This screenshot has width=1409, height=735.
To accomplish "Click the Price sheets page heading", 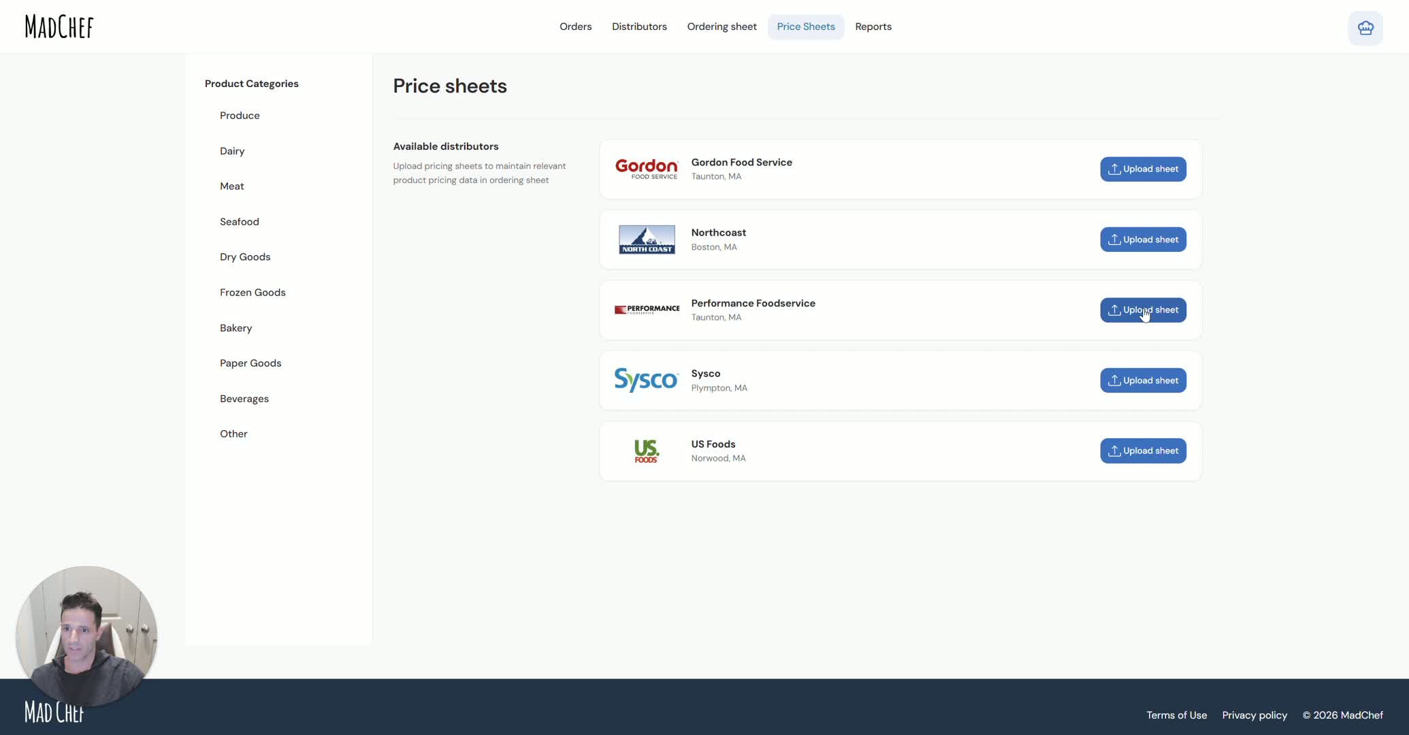I will pyautogui.click(x=450, y=86).
